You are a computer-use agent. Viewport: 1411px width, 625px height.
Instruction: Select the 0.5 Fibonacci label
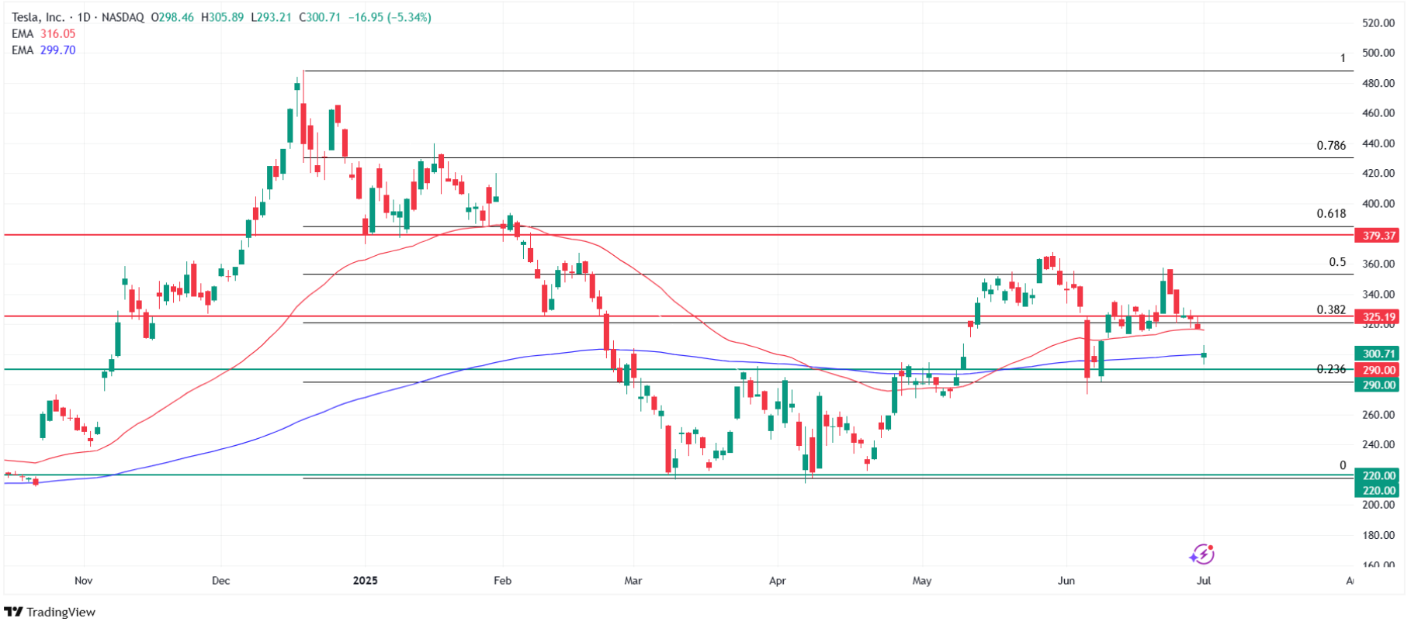point(1337,262)
